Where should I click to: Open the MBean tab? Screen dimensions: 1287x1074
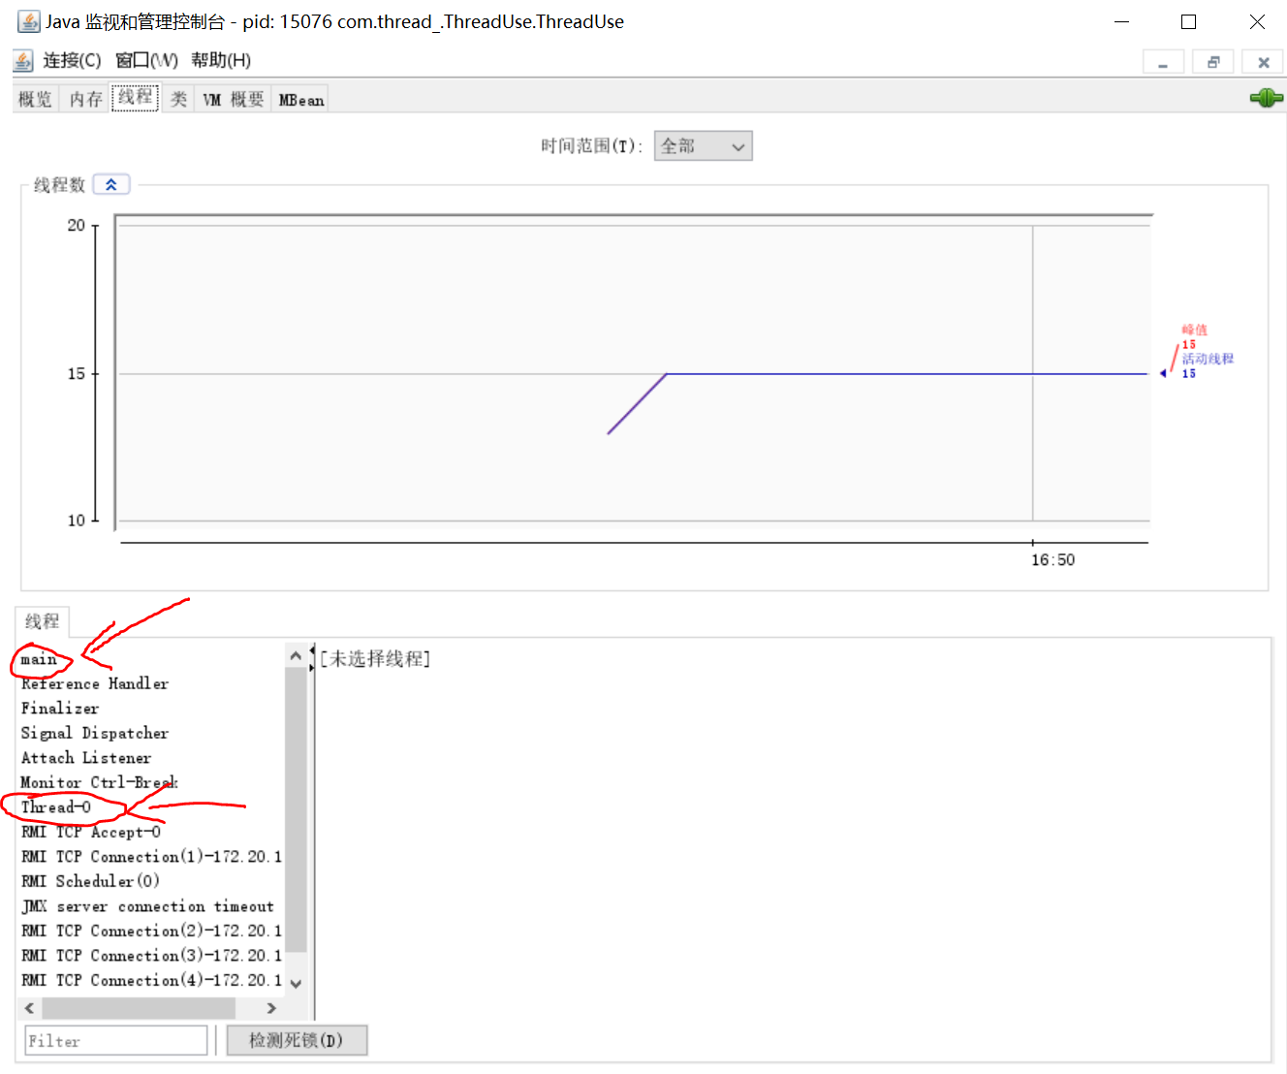[x=299, y=97]
